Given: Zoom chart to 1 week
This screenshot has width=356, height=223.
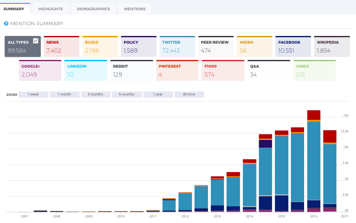Looking at the screenshot, I should coord(33,94).
